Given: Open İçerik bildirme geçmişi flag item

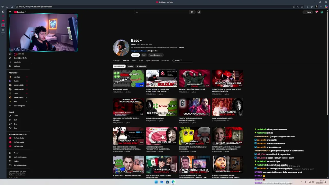Looking at the screenshot, I should [18, 157].
